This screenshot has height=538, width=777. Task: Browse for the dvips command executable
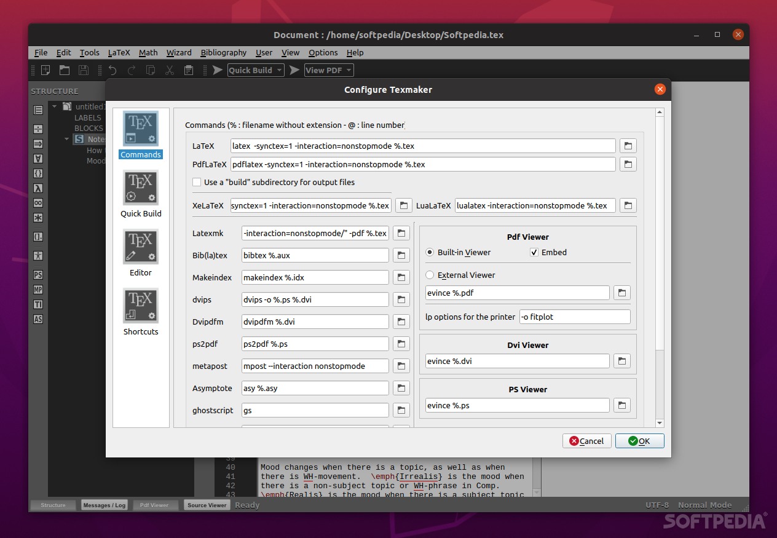click(x=401, y=299)
